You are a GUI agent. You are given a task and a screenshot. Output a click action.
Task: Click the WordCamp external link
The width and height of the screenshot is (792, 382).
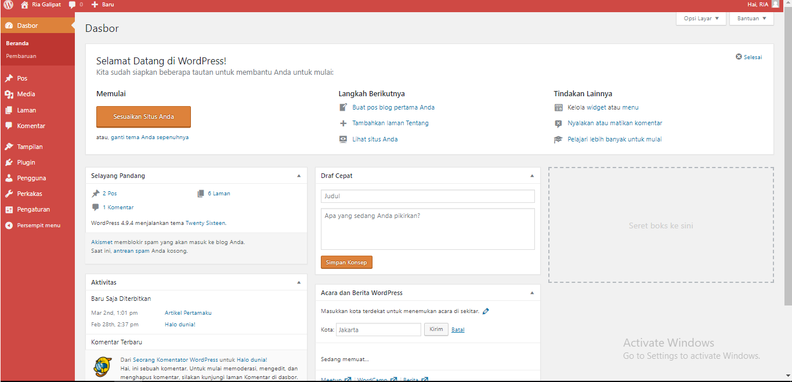(377, 380)
